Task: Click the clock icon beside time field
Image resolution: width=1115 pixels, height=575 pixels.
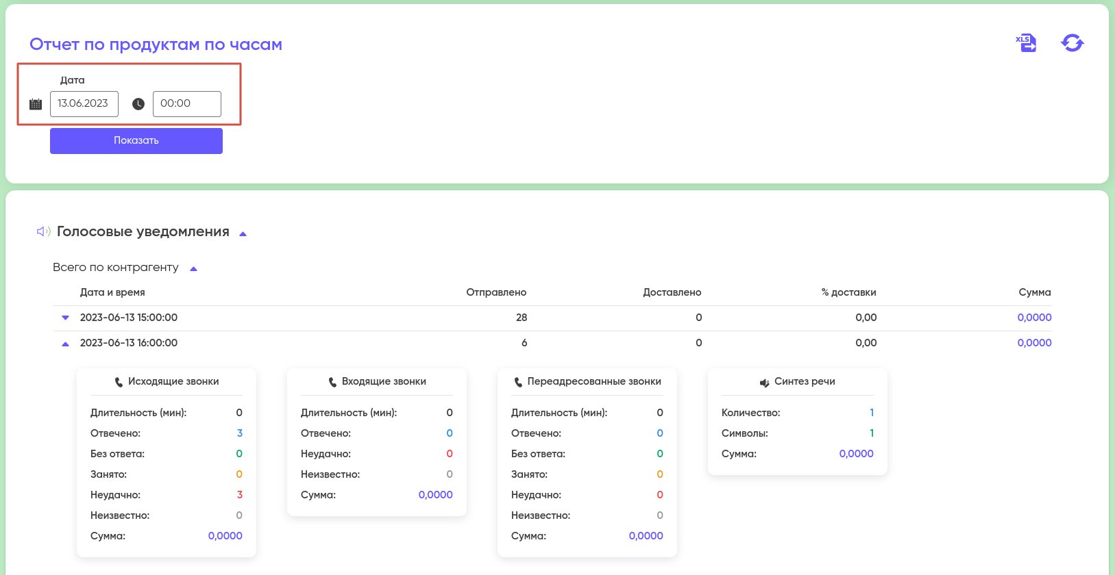Action: click(x=138, y=104)
